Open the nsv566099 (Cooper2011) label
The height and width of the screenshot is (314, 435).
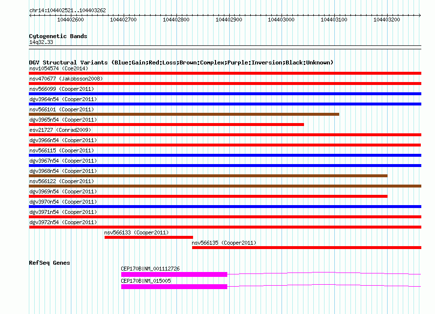[x=62, y=89]
